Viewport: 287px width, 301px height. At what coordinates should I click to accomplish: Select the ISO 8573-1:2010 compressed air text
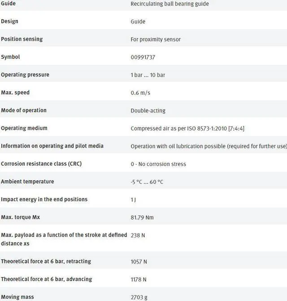pyautogui.click(x=187, y=128)
